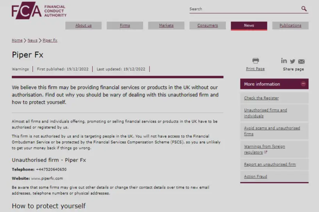This screenshot has width=319, height=212.
Task: Click the FCA logo
Action: (39, 11)
